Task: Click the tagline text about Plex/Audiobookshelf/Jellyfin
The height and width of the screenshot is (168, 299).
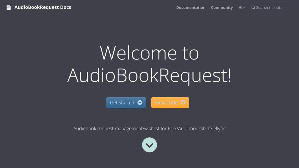Action: point(149,129)
